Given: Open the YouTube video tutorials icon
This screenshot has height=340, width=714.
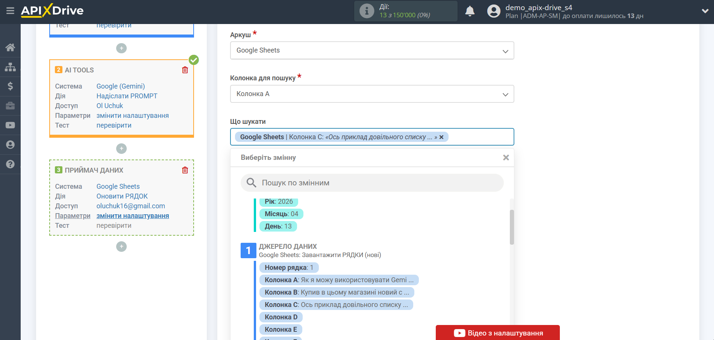Looking at the screenshot, I should point(10,125).
